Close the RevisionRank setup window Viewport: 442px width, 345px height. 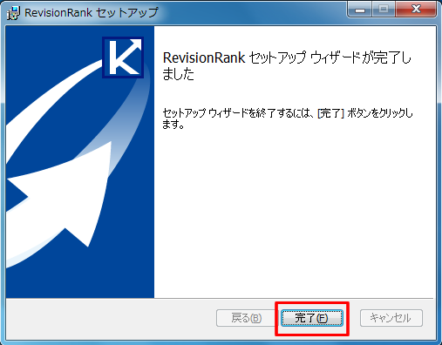[x=416, y=10]
